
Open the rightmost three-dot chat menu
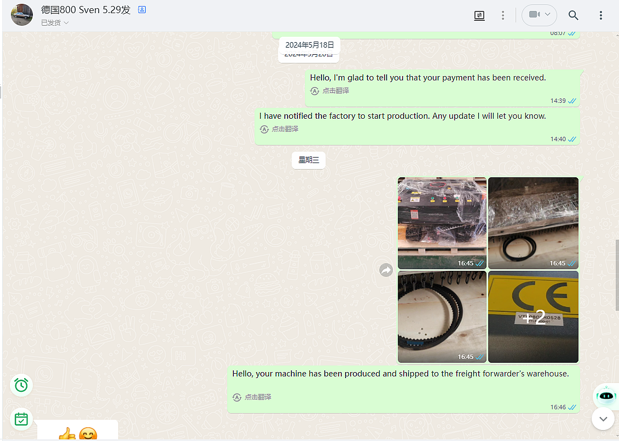(x=601, y=15)
